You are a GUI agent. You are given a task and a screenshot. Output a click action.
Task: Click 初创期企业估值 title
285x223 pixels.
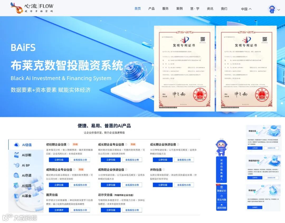coord(56,144)
